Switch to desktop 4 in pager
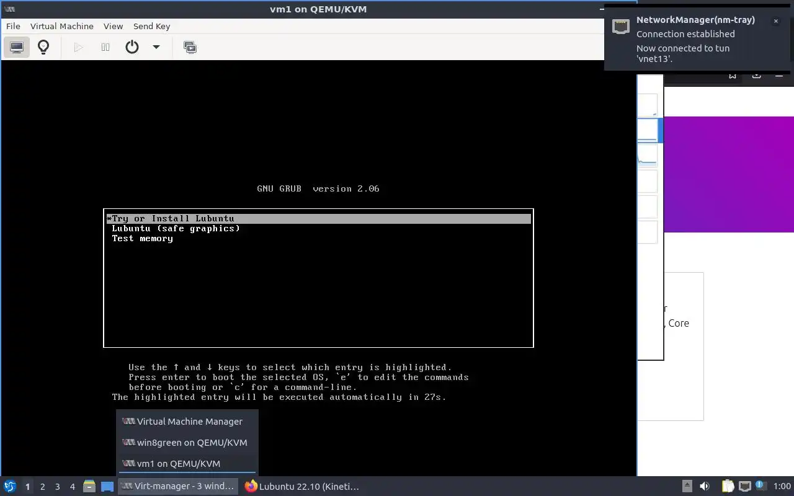 [x=72, y=487]
